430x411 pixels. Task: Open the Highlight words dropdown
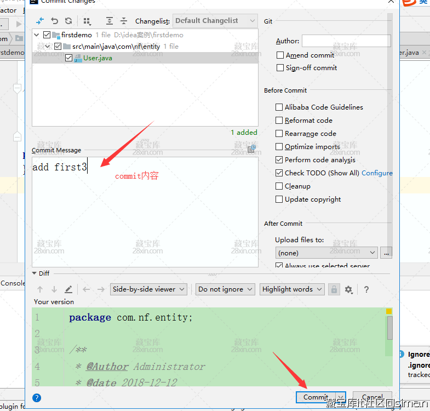291,289
